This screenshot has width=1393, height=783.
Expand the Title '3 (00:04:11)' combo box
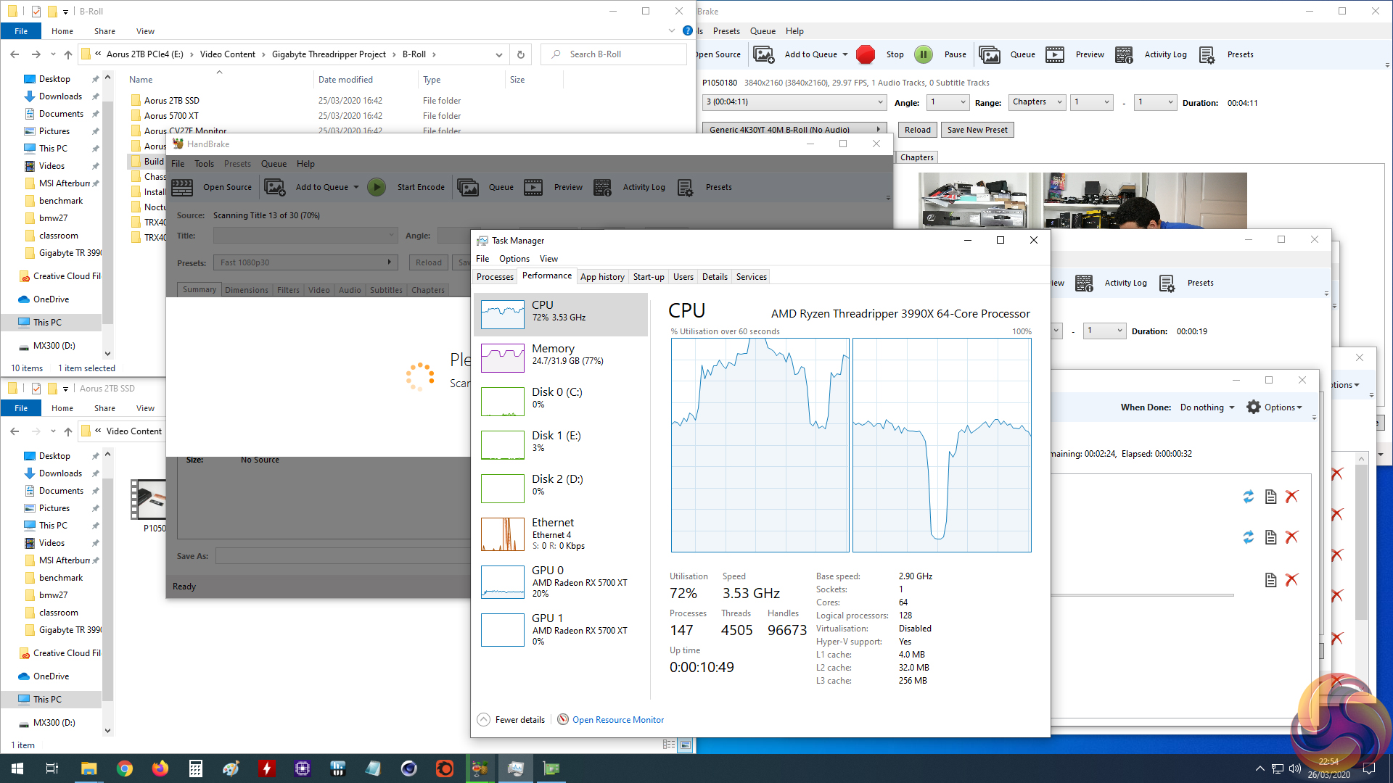point(794,102)
